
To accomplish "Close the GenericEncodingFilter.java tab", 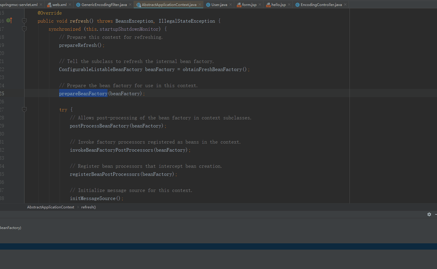I will [130, 5].
